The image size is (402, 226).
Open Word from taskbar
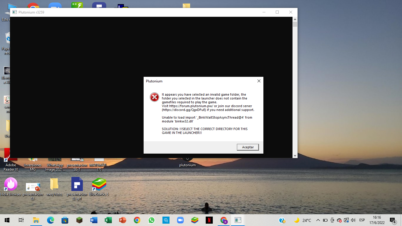94,220
